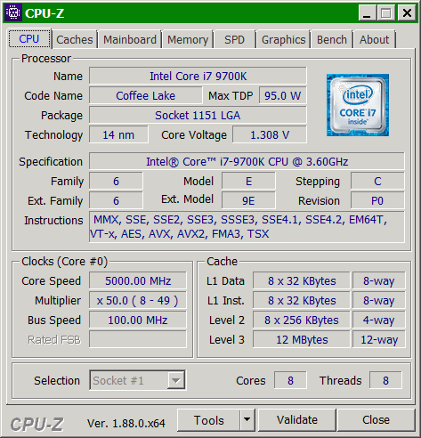Click the Ext. Model value 9E
This screenshot has height=438, width=421.
point(248,200)
